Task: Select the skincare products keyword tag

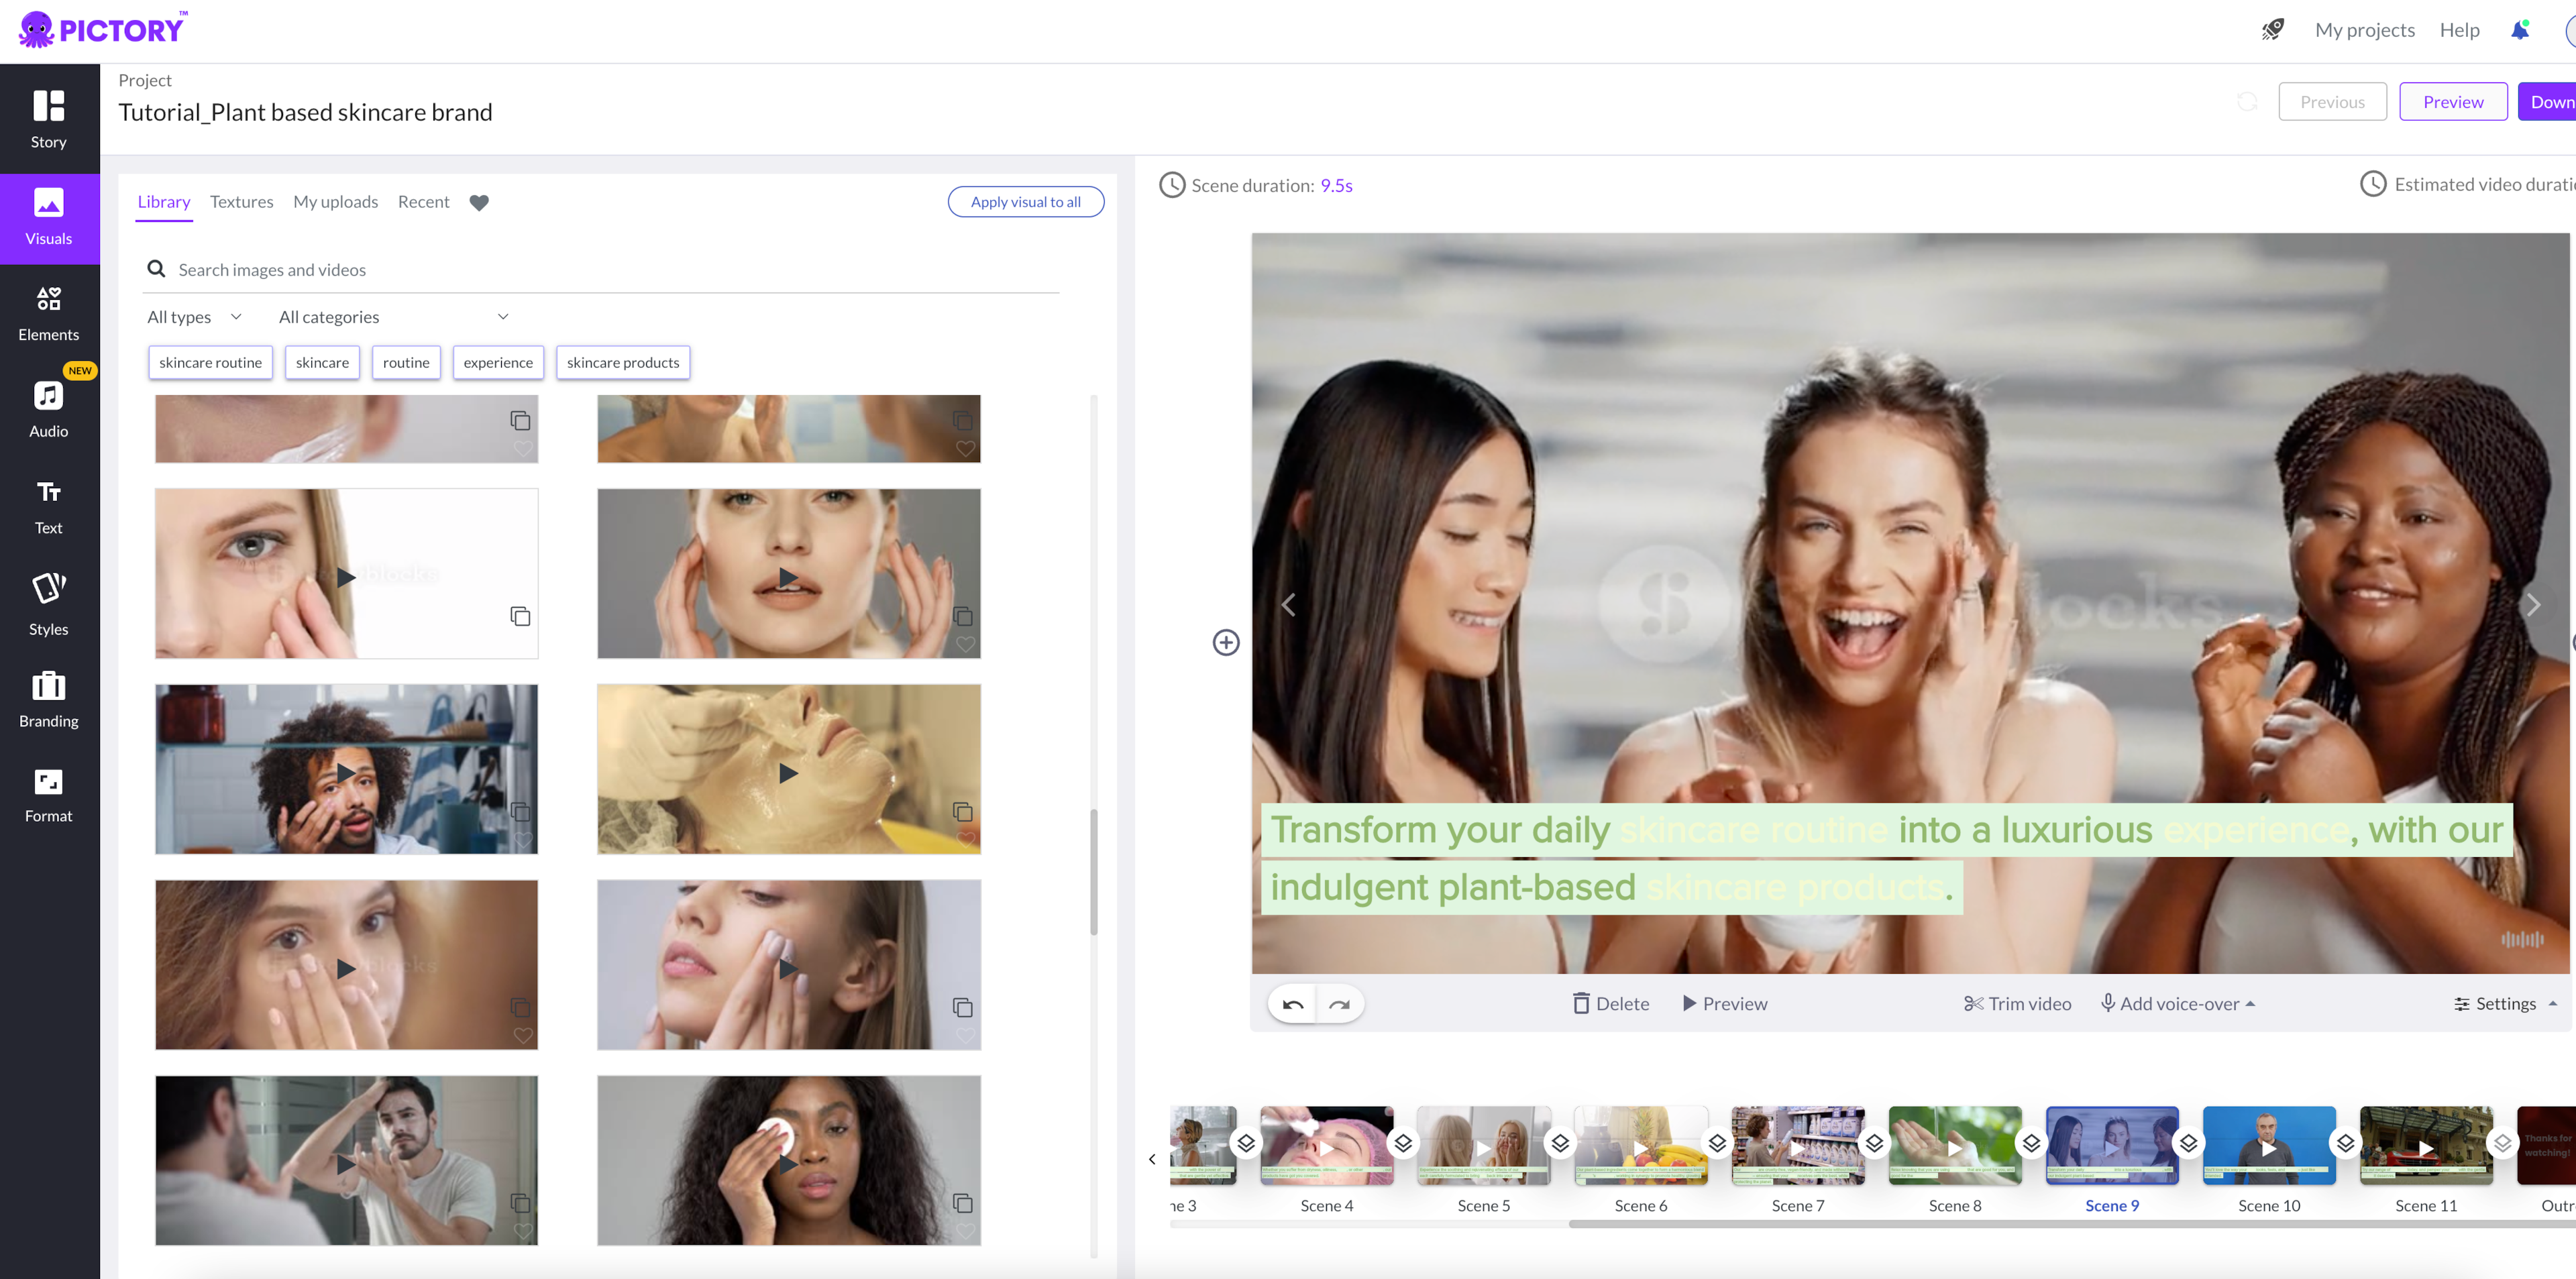Action: 623,362
